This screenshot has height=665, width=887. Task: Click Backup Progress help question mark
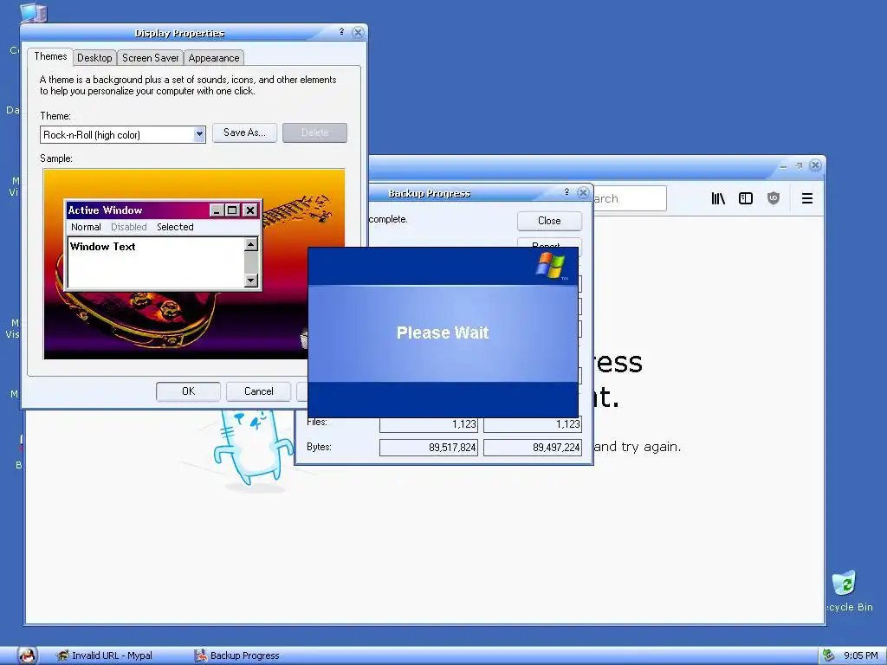[567, 192]
